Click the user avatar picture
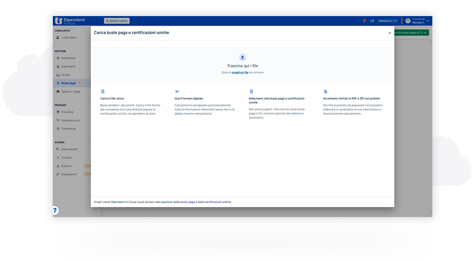This screenshot has width=475, height=261. 408,21
